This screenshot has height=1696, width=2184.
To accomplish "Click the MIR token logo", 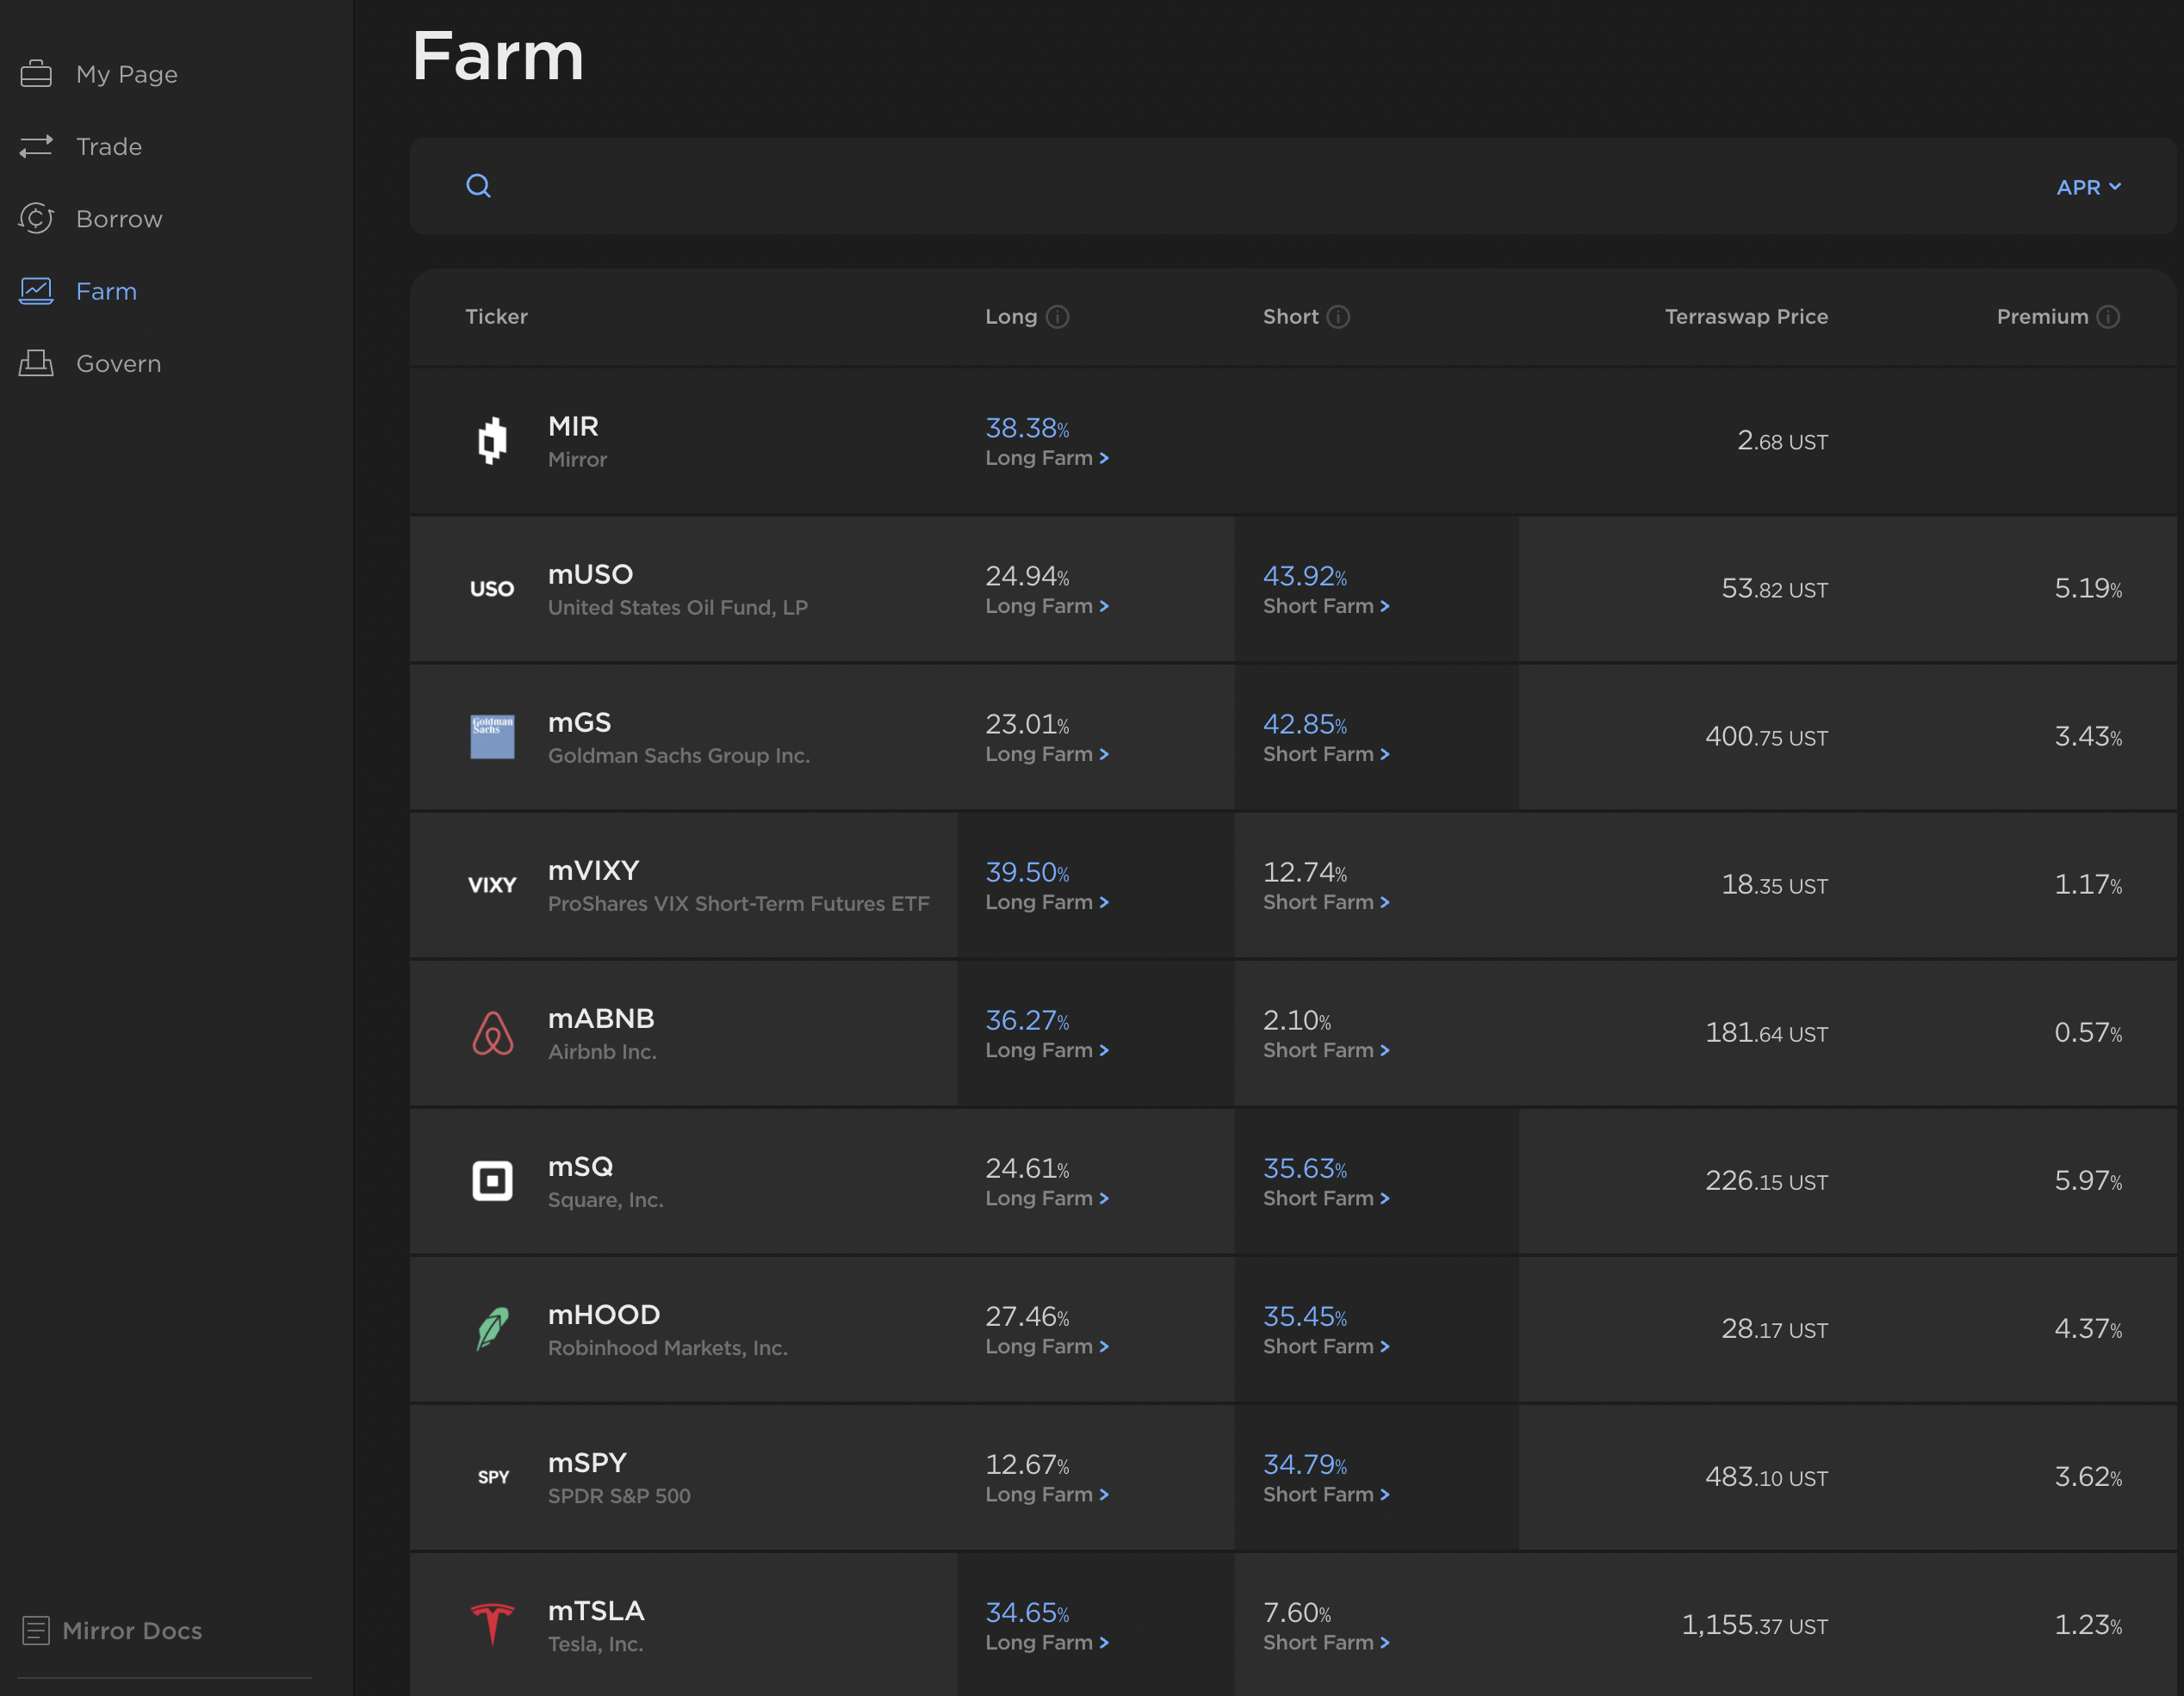I will 492,441.
